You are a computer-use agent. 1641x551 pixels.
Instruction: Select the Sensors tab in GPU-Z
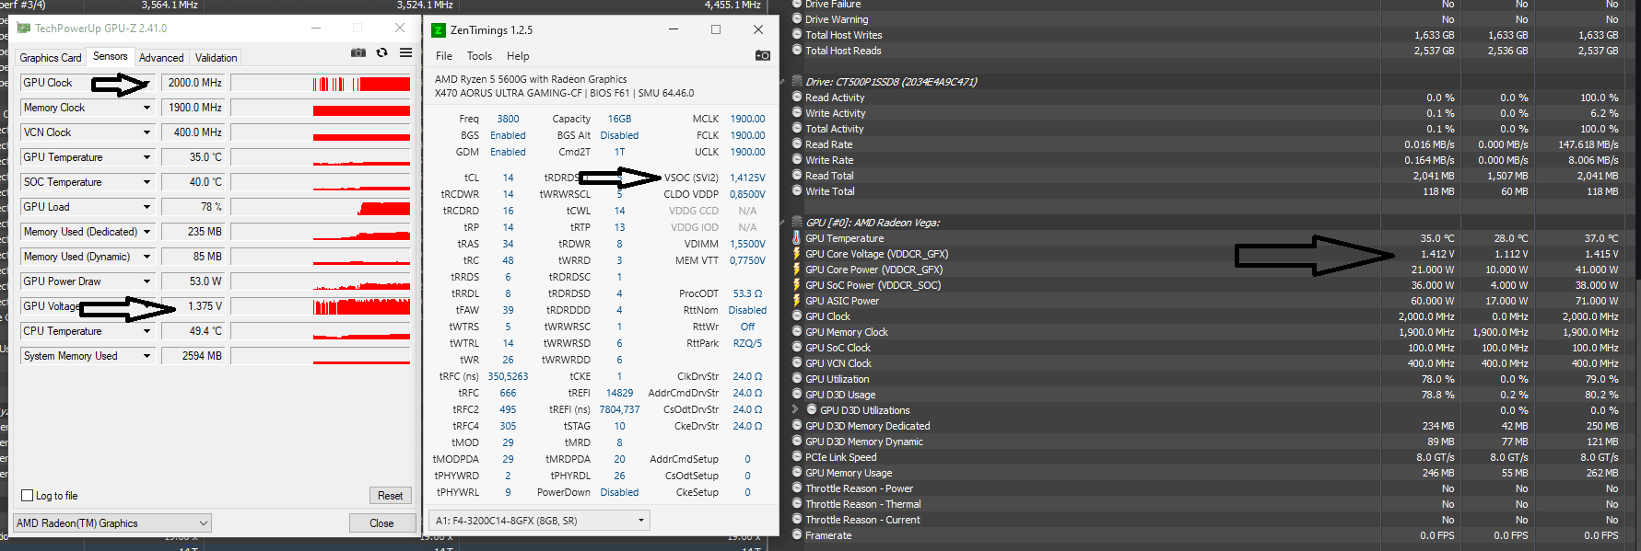point(111,56)
